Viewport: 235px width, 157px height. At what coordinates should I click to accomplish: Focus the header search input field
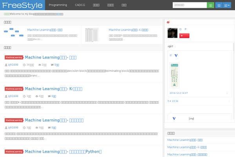tap(190, 5)
